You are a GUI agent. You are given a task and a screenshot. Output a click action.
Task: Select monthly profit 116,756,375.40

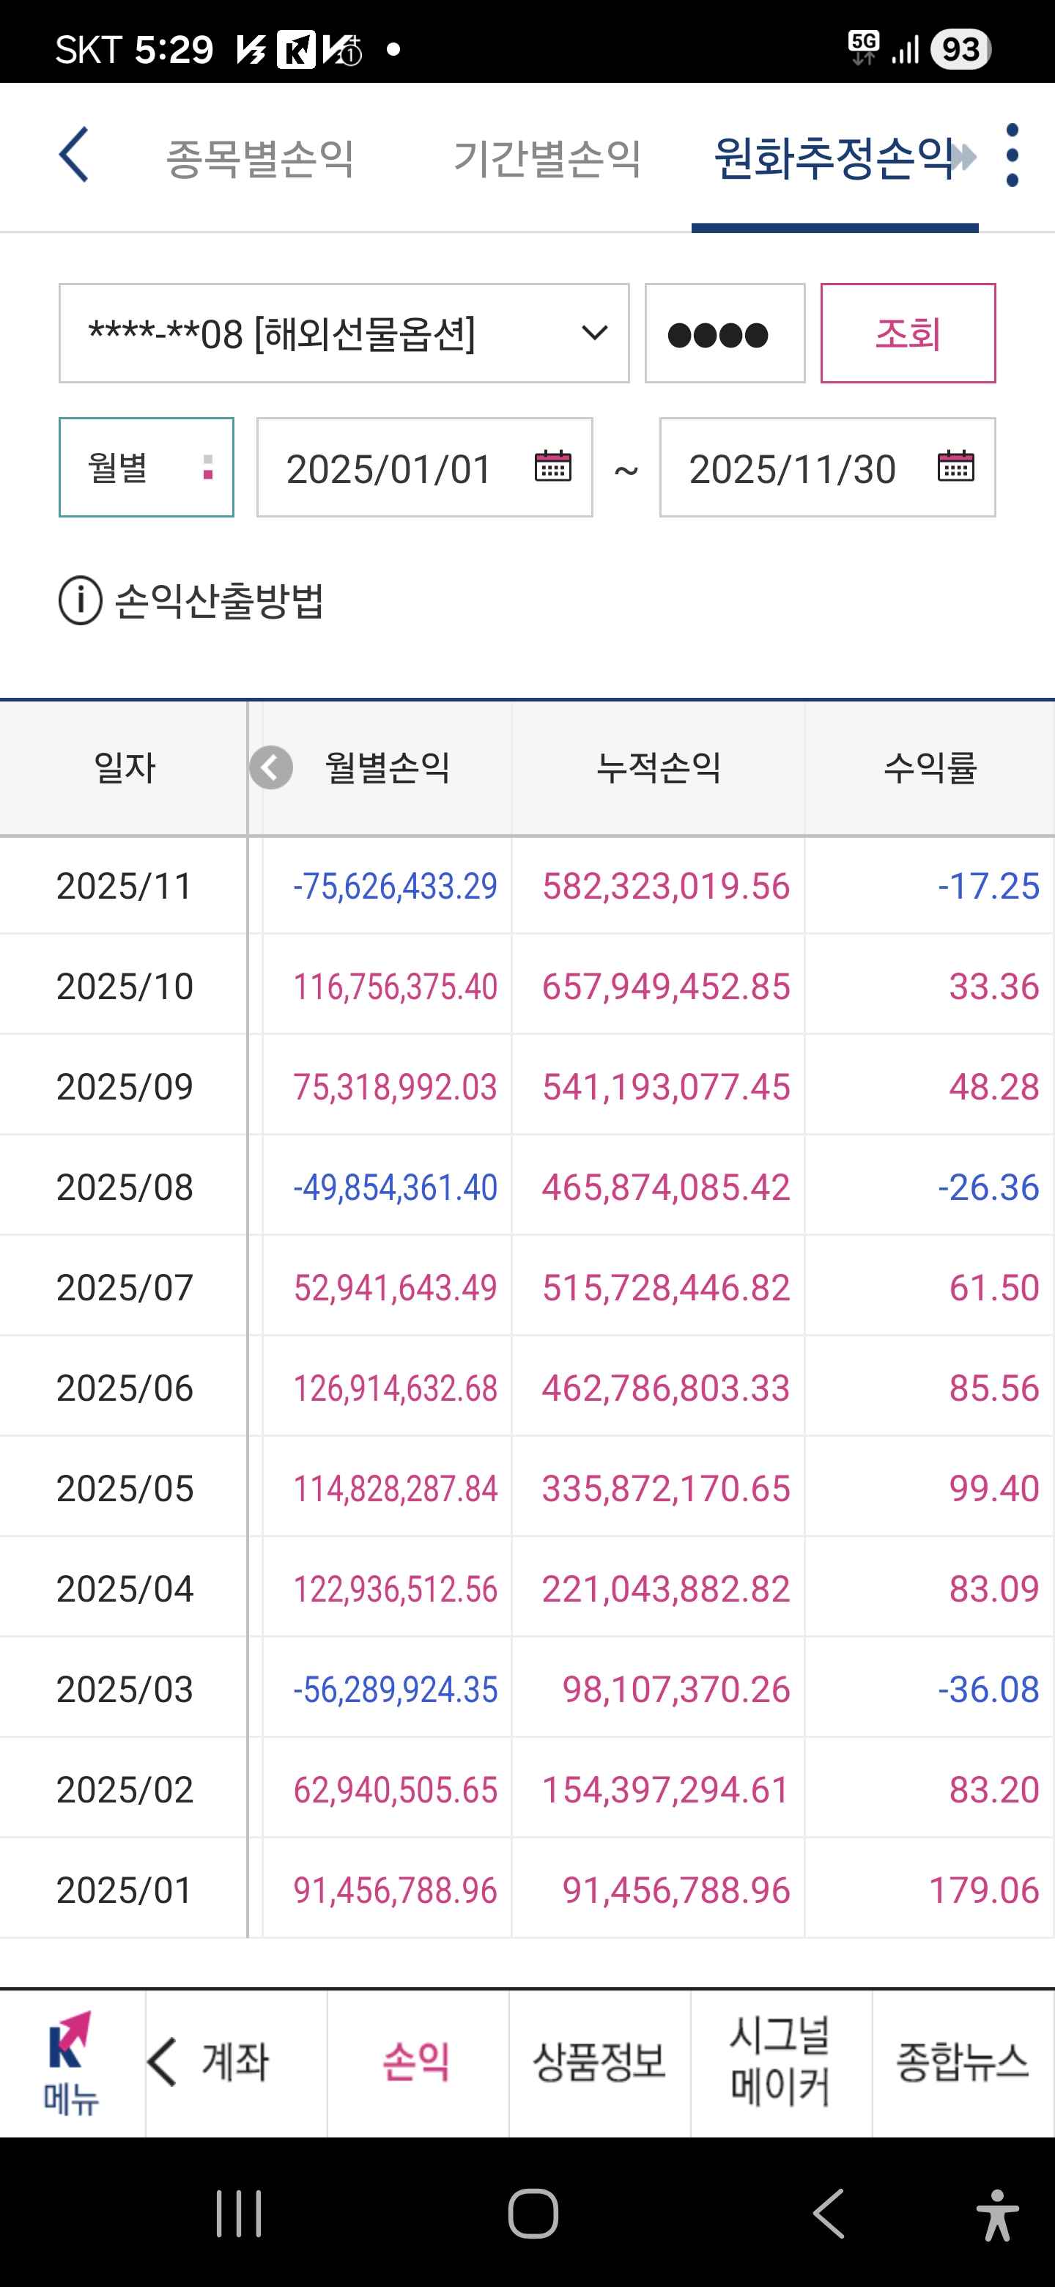click(396, 987)
